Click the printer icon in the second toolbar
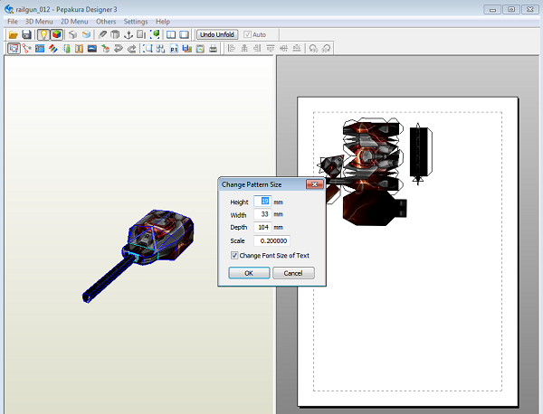Viewport: 543px width, 414px height. pos(213,48)
